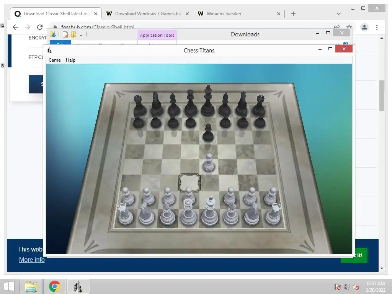
Task: Open the volume icon in system tray
Action: click(x=356, y=287)
